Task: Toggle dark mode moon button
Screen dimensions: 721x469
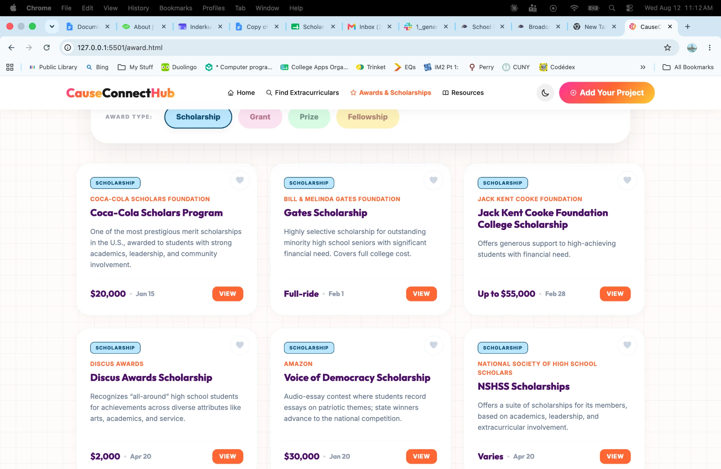Action: click(x=545, y=93)
